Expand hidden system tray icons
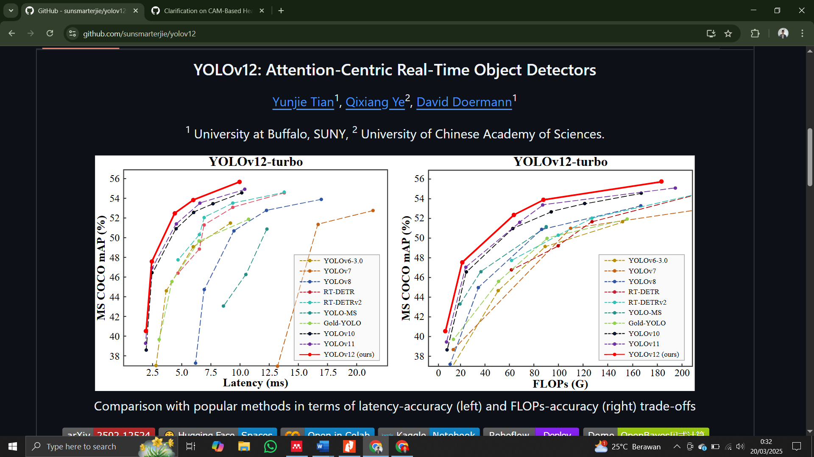Screen dimensions: 814x457 click(677, 446)
